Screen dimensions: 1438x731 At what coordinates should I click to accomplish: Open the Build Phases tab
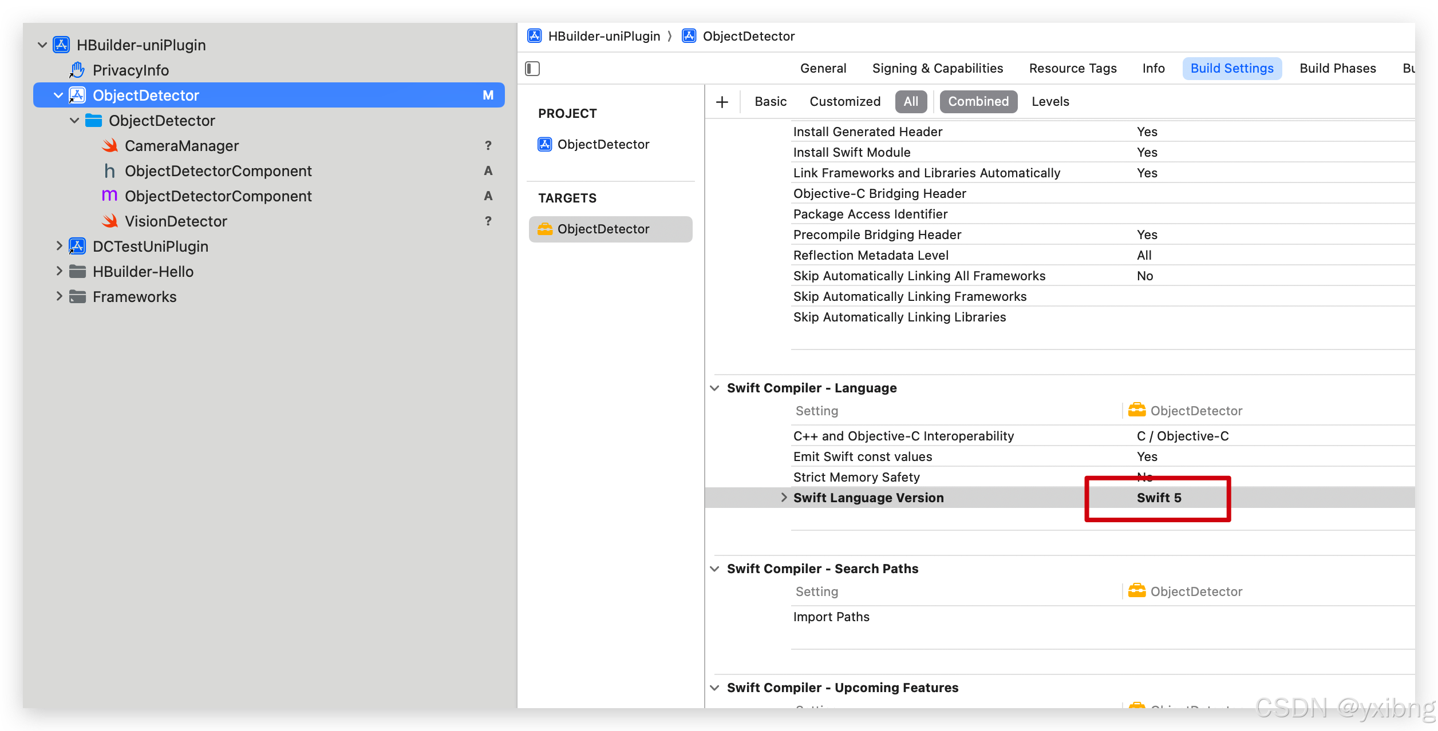click(1337, 69)
